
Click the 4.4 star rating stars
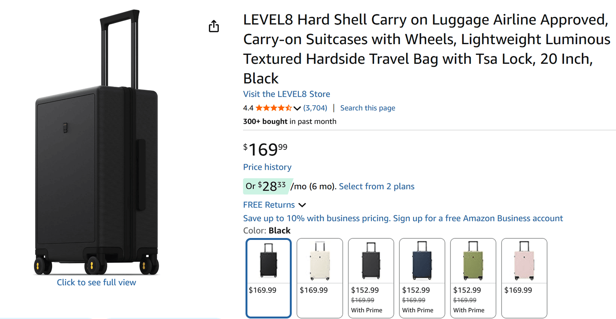(x=274, y=108)
